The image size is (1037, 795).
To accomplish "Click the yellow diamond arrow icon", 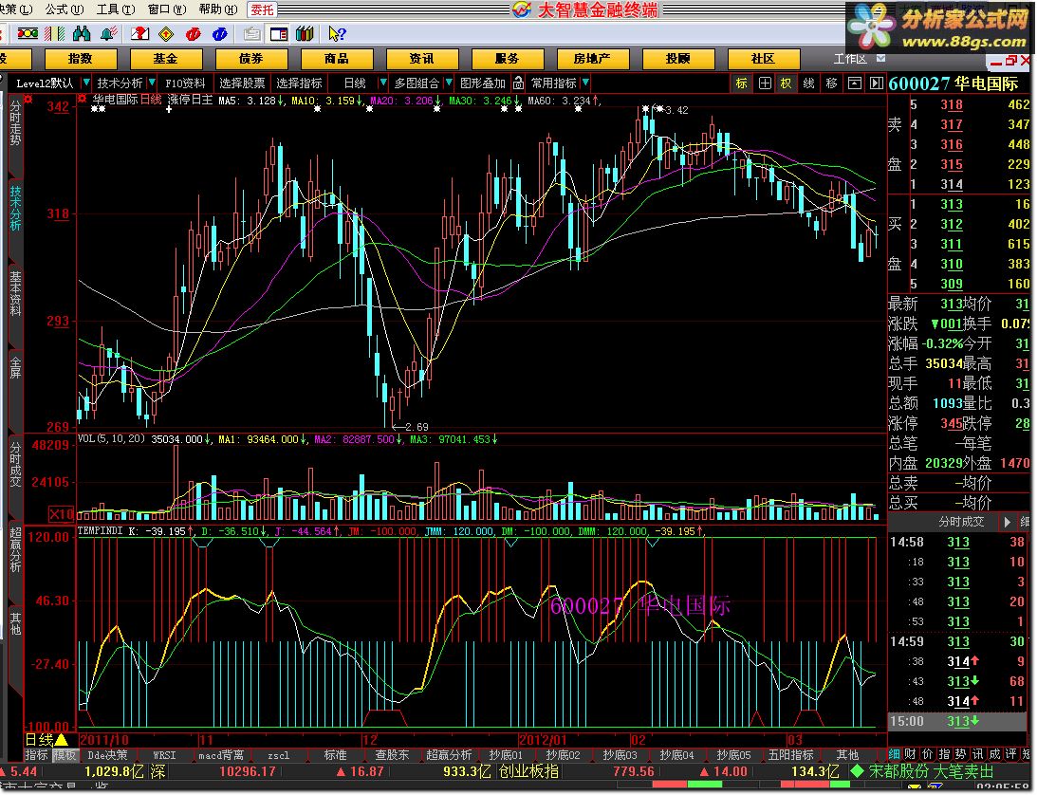I will pyautogui.click(x=166, y=33).
